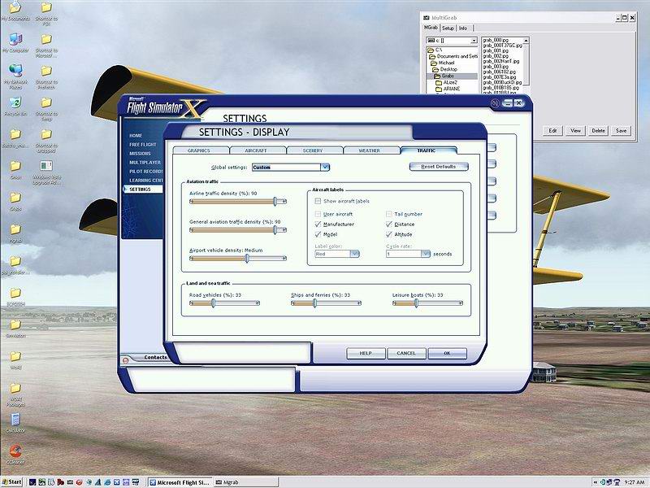
Task: Open My Network Places icon
Action: coord(15,71)
